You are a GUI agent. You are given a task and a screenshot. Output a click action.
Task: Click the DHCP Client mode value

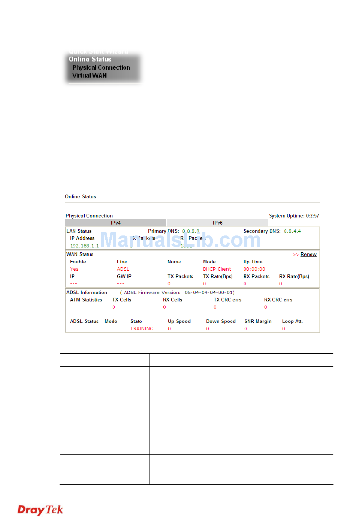217,269
